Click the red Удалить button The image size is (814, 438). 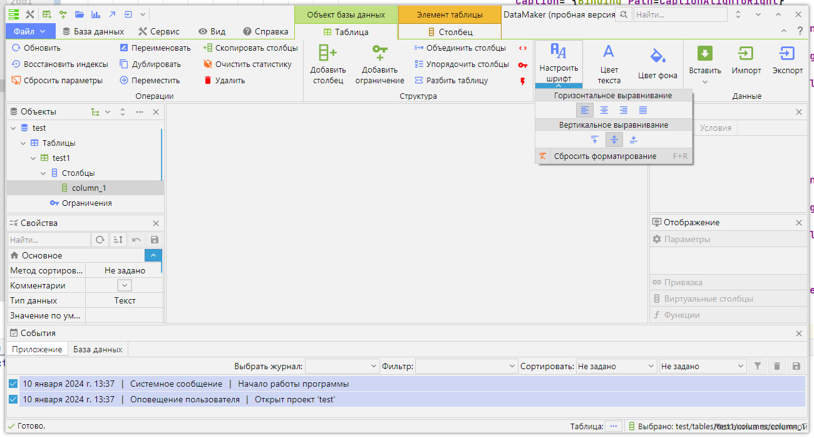pyautogui.click(x=224, y=80)
